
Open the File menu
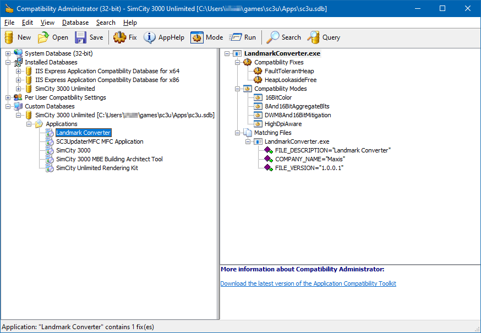point(9,23)
